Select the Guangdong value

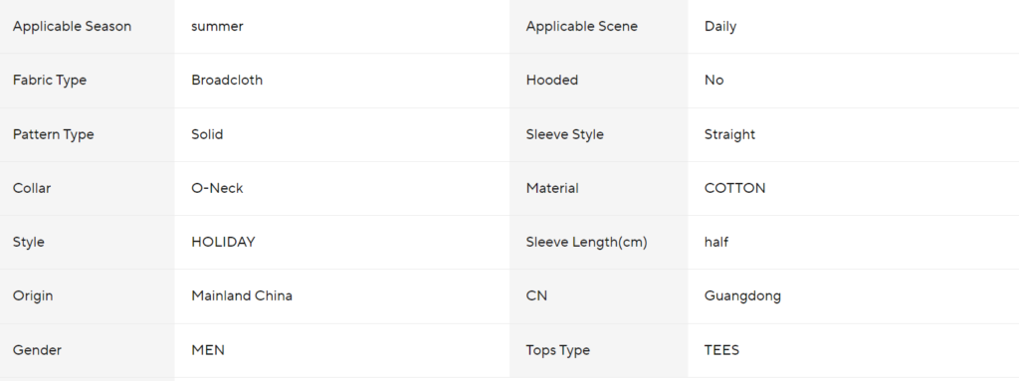tap(742, 296)
